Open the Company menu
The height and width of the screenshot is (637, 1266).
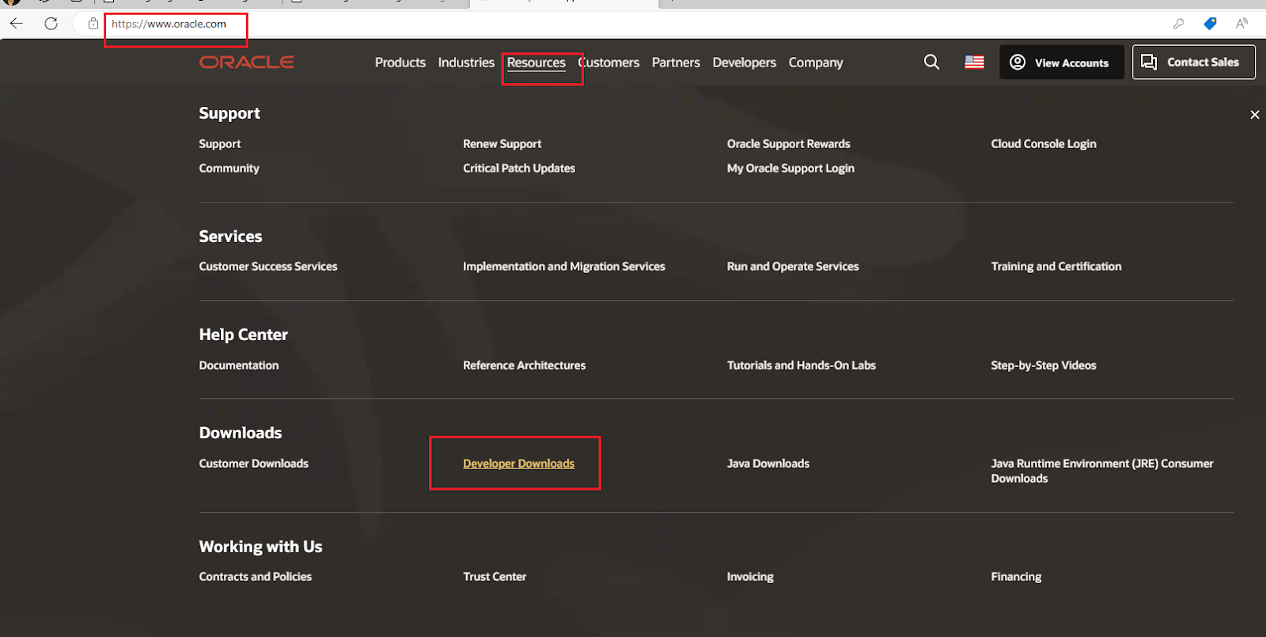tap(816, 63)
